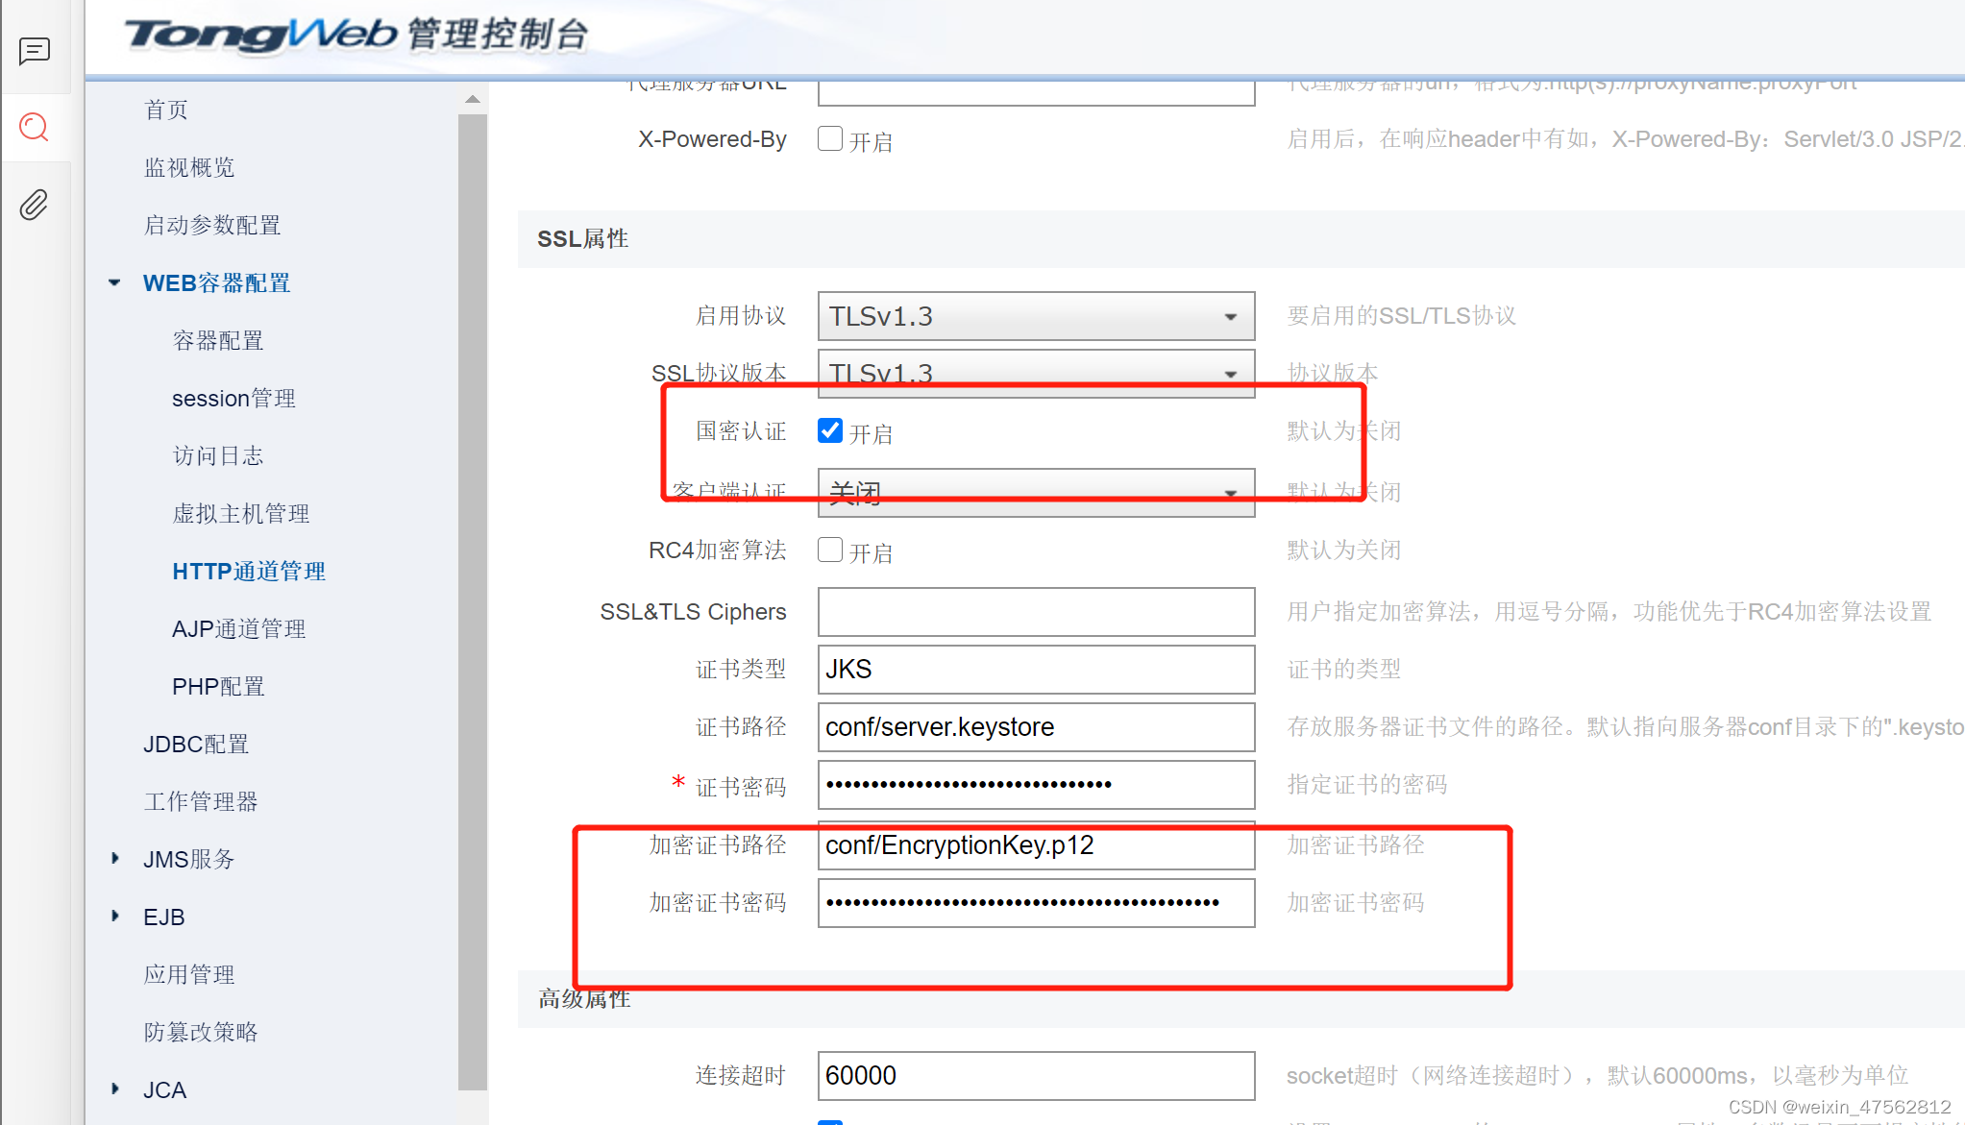Expand the JCA tree node
Image resolution: width=1965 pixels, height=1125 pixels.
(x=115, y=1088)
